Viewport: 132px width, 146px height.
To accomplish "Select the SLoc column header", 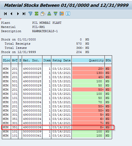I will click(7, 60).
